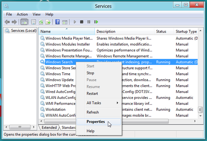Viewport: 207px width, 141px height.
Task: Click the Stop Service square icon
Action: pyautogui.click(x=82, y=22)
